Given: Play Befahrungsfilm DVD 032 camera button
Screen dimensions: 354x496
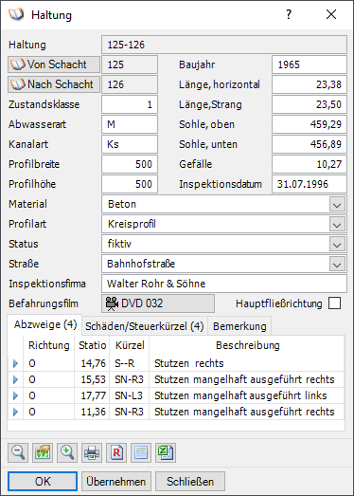Looking at the screenshot, I should point(158,303).
